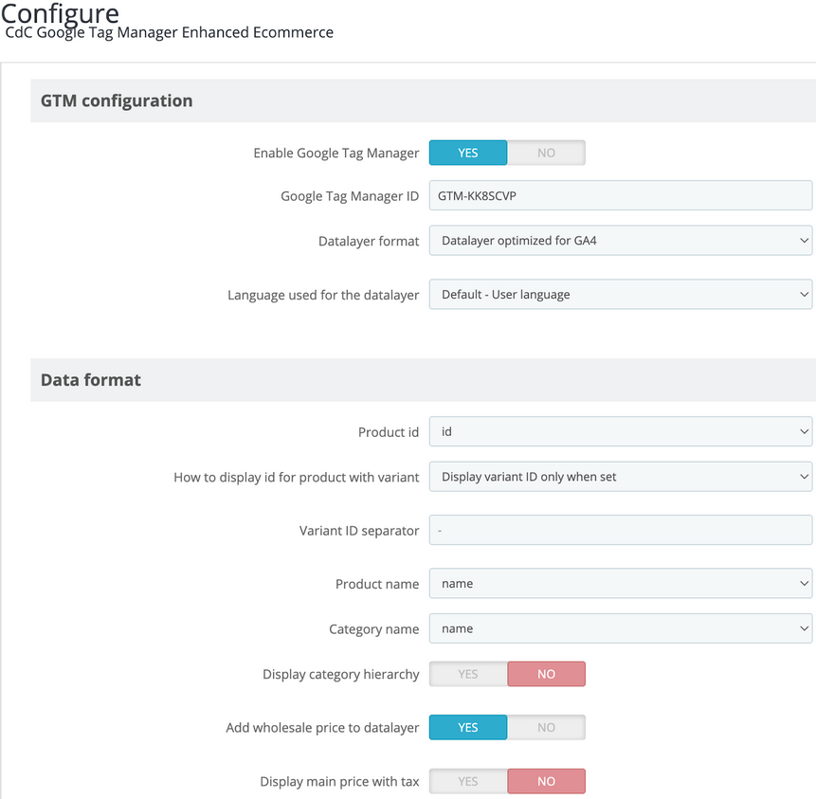816x799 pixels.
Task: Expand the Product id dropdown
Action: click(x=620, y=432)
